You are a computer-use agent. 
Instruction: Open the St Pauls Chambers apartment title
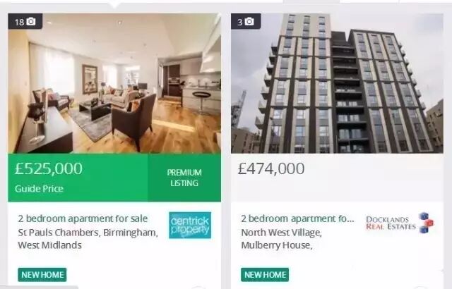(x=83, y=219)
